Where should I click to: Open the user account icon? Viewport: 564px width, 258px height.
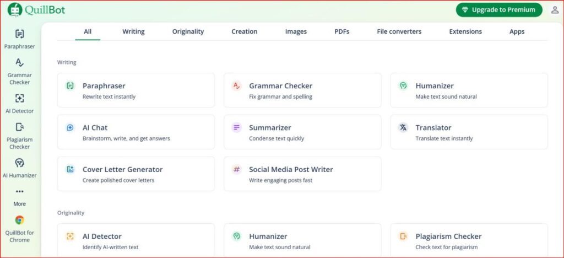[x=555, y=10]
